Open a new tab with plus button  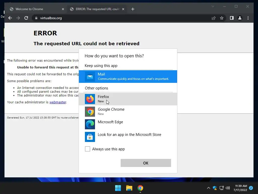click(133, 9)
